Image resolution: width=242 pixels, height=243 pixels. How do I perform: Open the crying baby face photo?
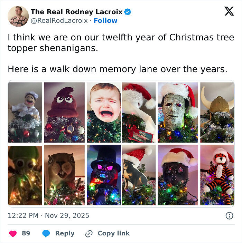coord(103,113)
